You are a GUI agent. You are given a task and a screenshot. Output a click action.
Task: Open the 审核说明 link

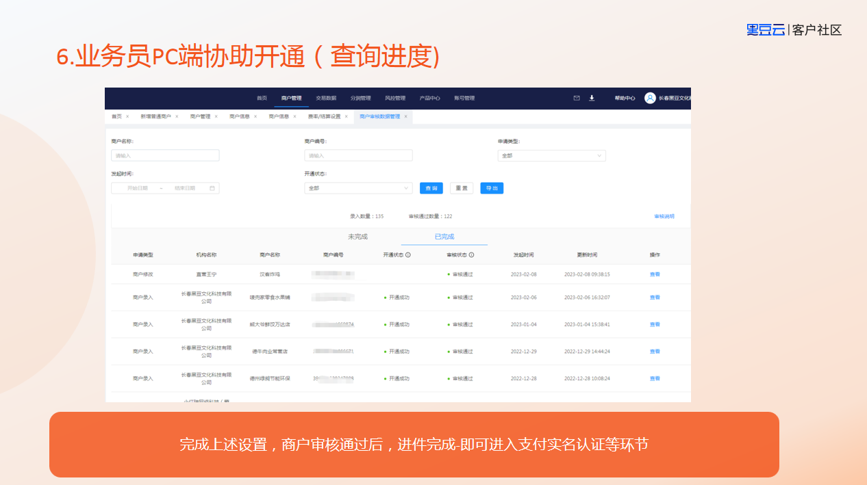click(x=664, y=216)
